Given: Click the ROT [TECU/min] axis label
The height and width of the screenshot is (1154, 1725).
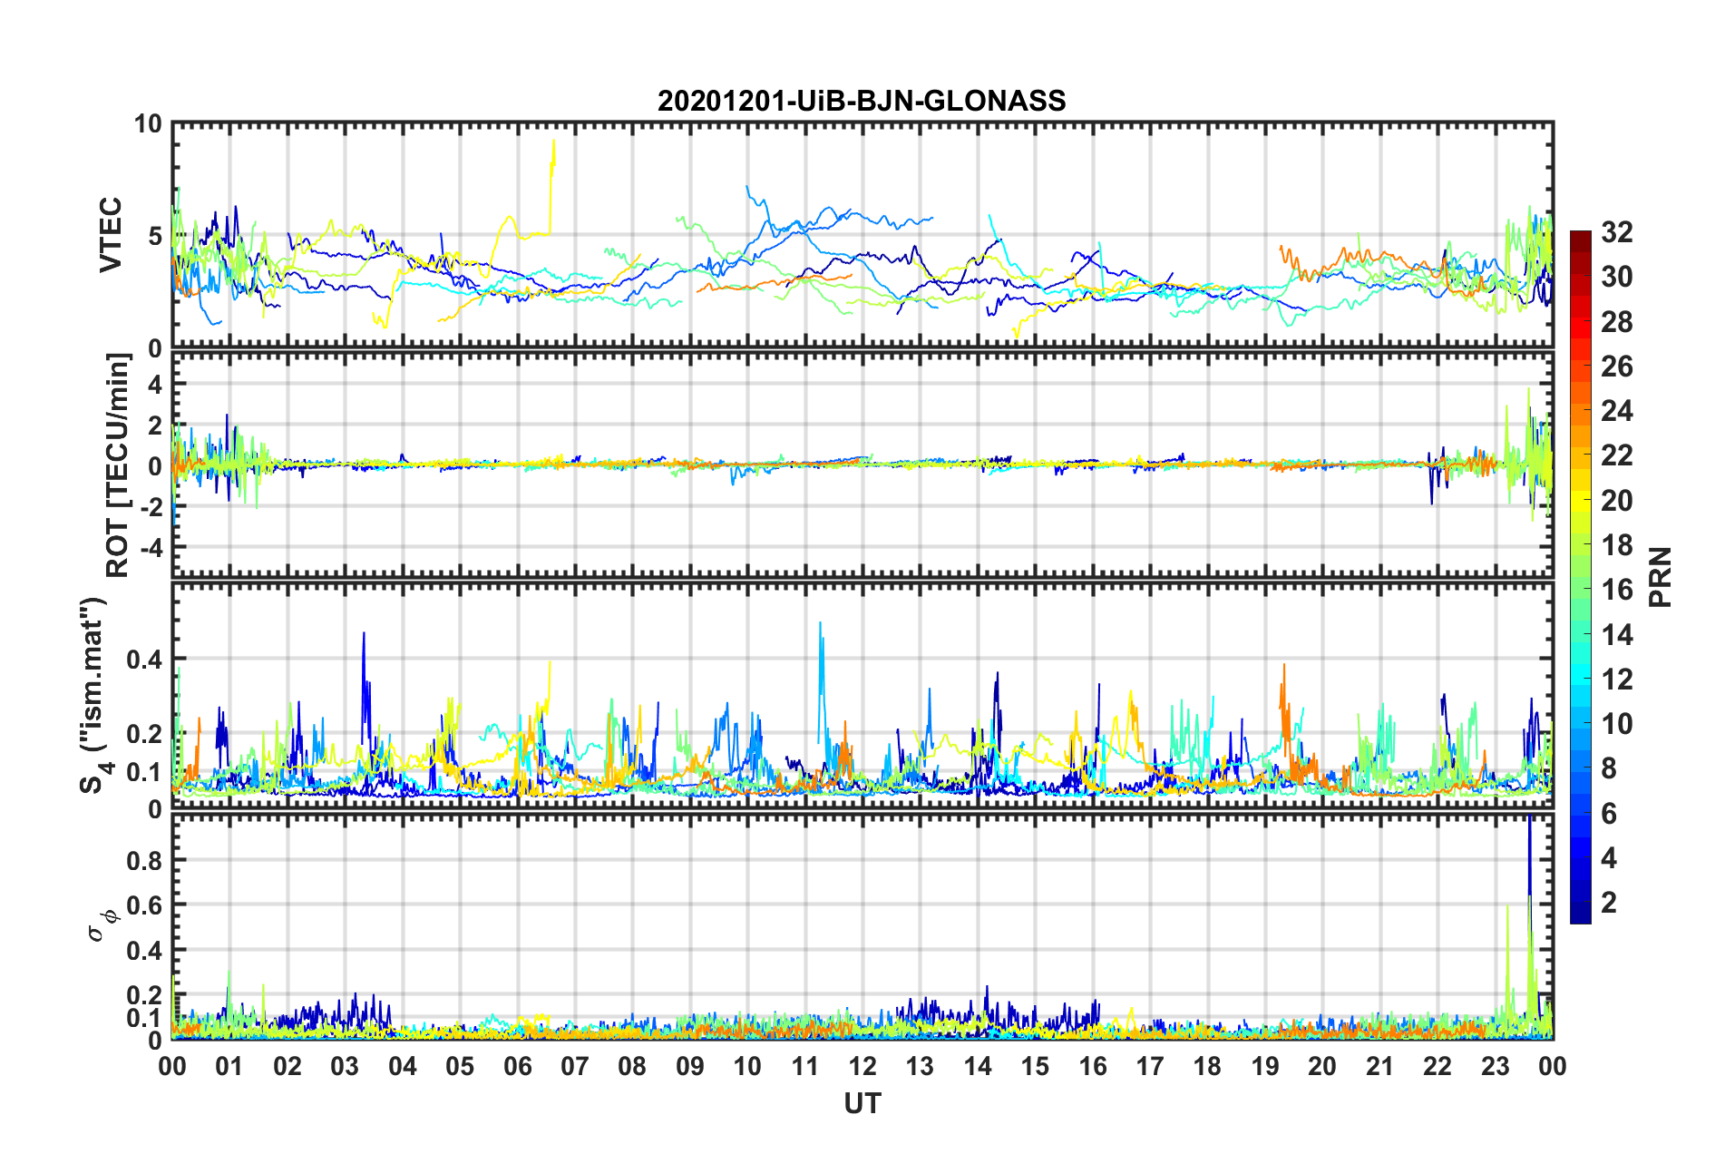Looking at the screenshot, I should [118, 465].
